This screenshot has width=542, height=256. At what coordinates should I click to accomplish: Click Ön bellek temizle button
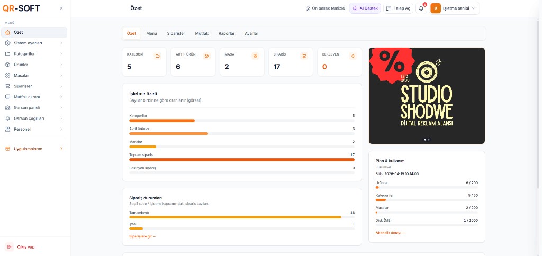326,8
